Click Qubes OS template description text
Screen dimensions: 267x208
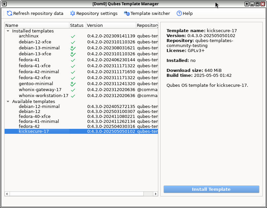(x=207, y=85)
